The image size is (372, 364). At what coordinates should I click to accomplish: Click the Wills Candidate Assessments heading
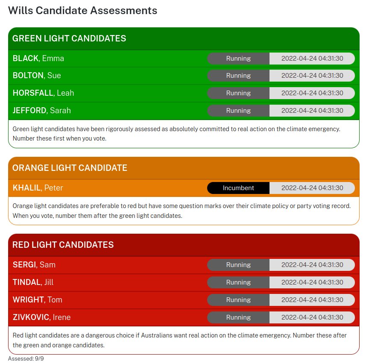pyautogui.click(x=83, y=11)
